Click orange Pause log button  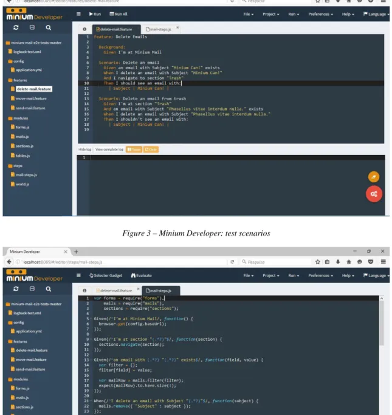134,149
